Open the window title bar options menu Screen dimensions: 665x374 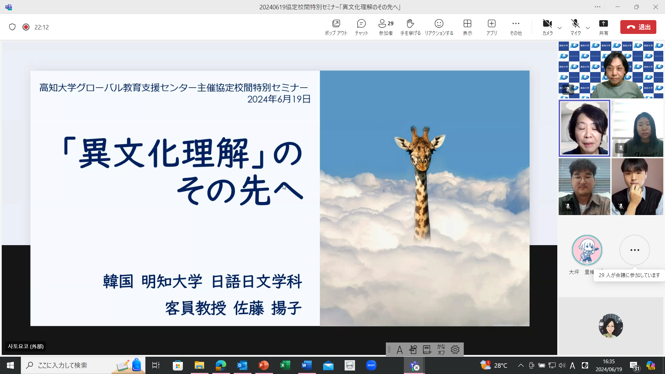597,7
